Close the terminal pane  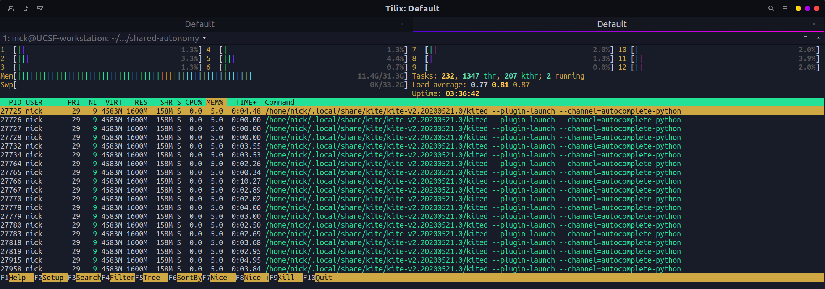click(819, 38)
